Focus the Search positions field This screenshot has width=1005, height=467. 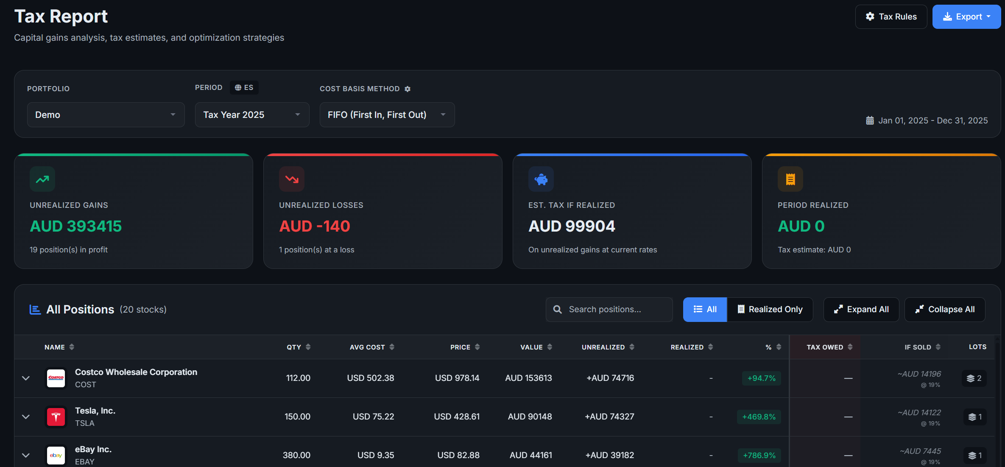tap(609, 310)
